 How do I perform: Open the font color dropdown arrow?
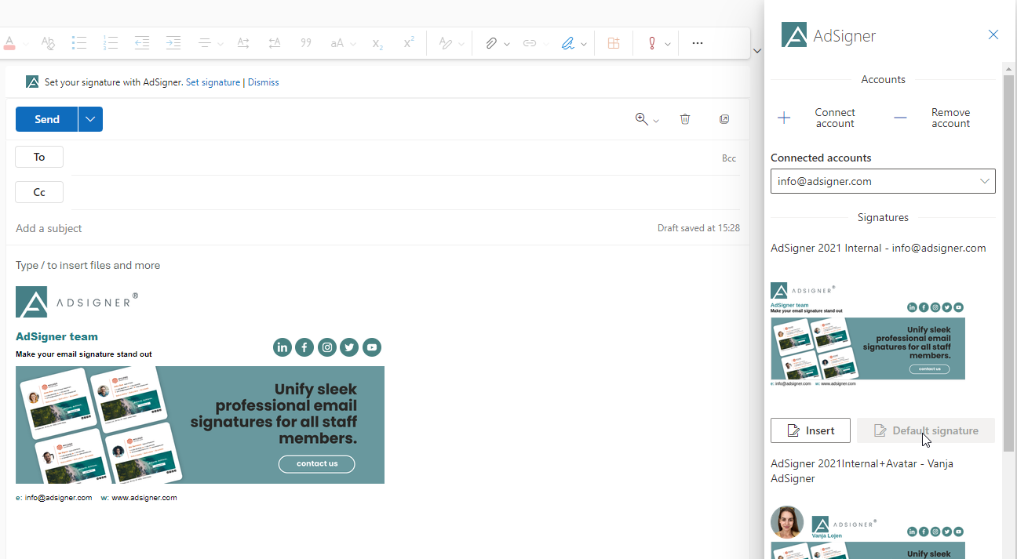coord(25,44)
